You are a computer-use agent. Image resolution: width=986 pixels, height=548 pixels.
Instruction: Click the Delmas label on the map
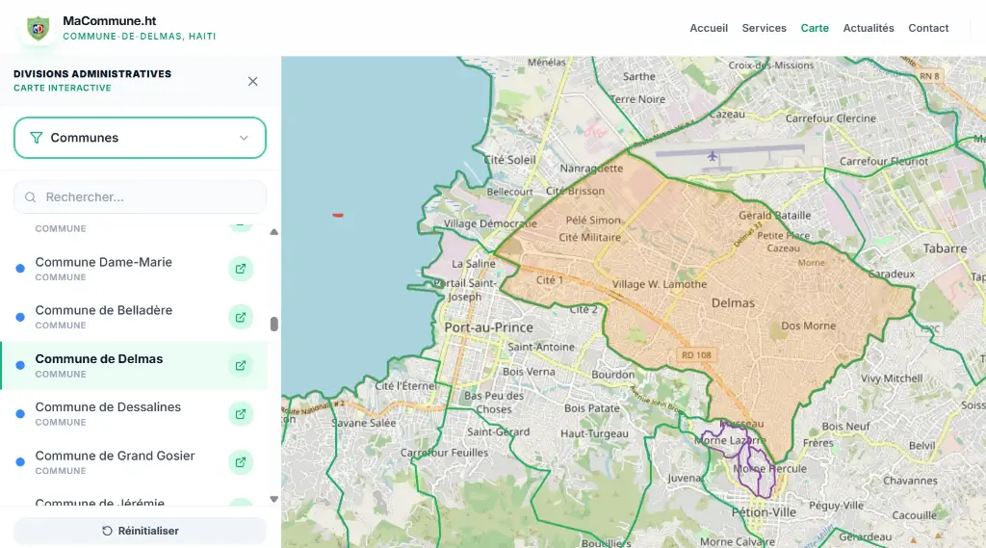[733, 303]
